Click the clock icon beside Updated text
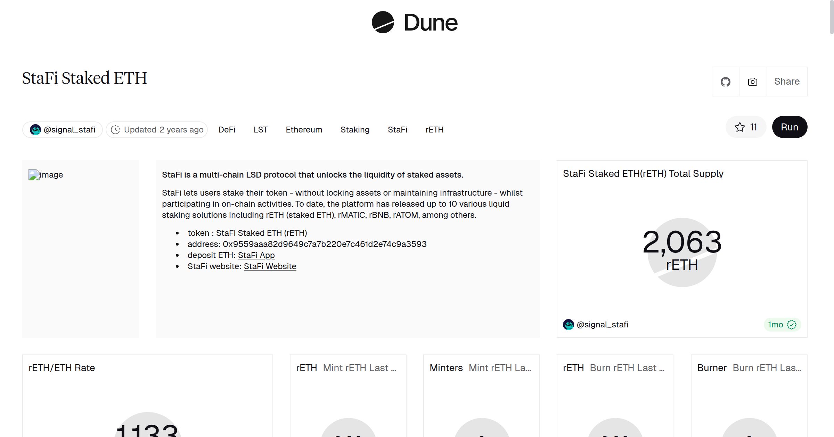This screenshot has height=437, width=834. click(x=115, y=130)
